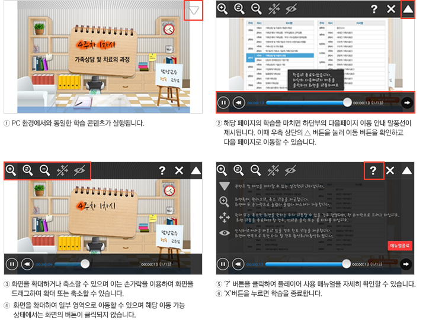Image resolution: width=426 pixels, height=320 pixels.
Task: Pause playback in the top-right panel player
Action: (x=223, y=102)
